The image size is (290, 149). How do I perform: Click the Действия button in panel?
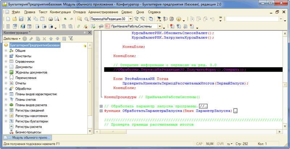tap(12, 39)
